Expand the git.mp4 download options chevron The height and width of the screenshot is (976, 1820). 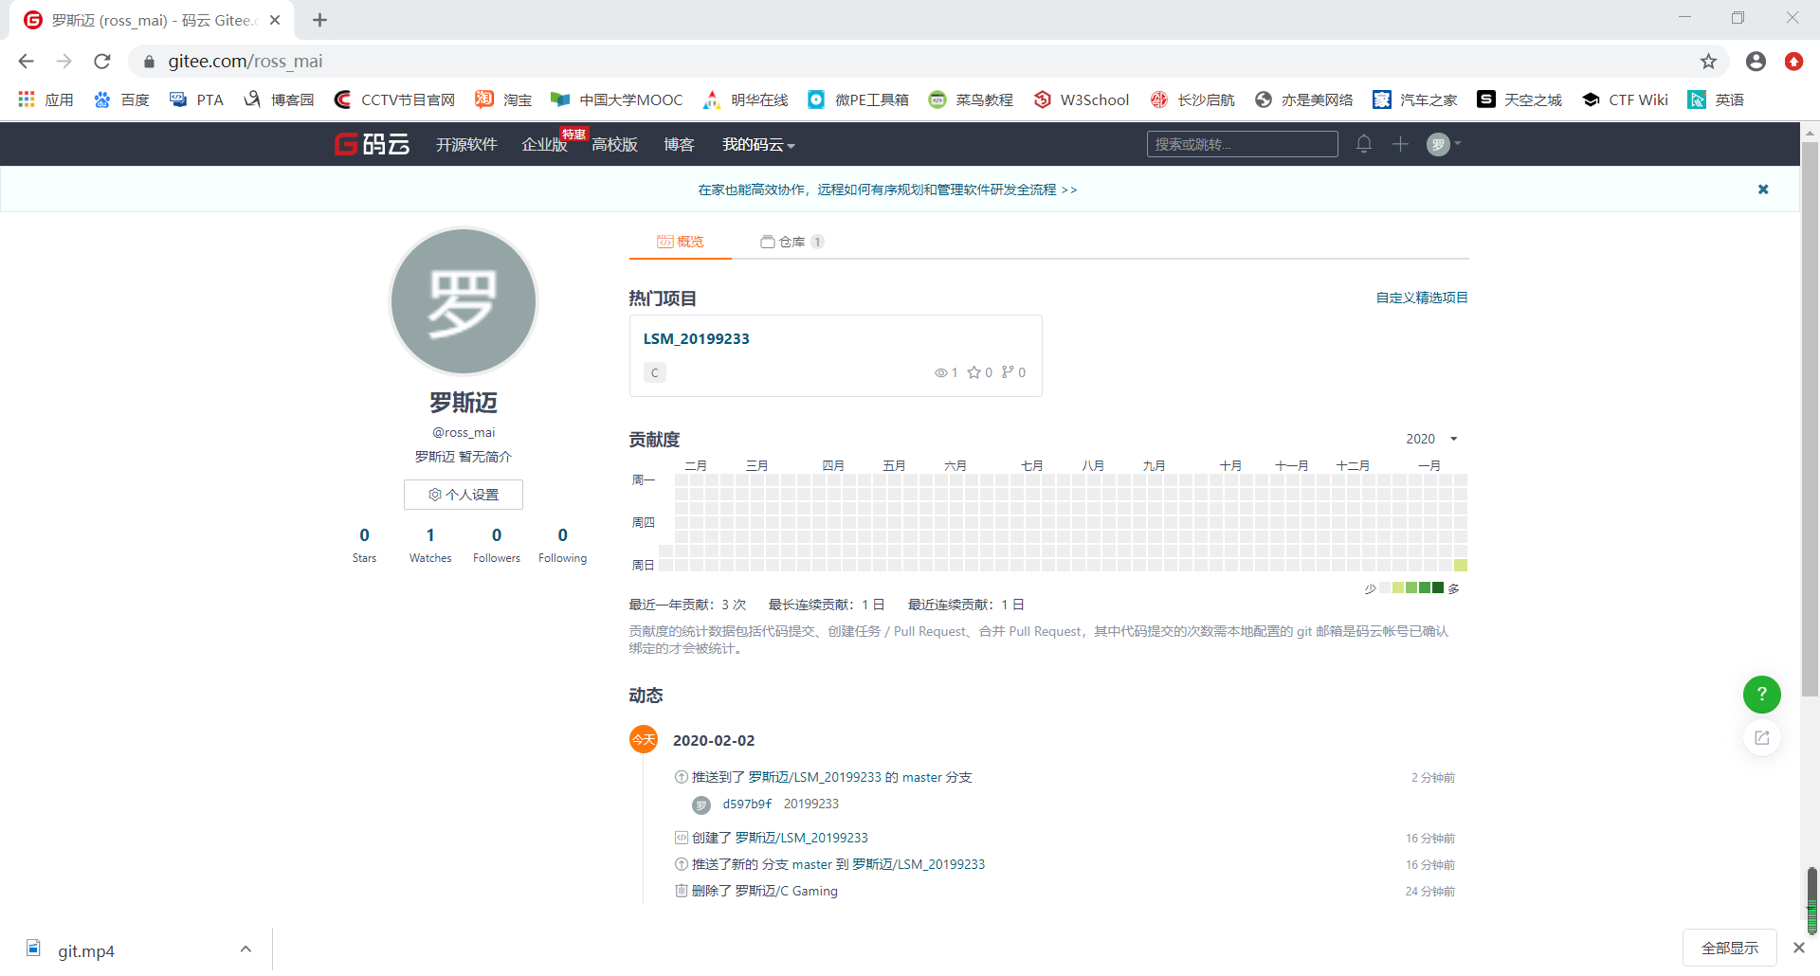[246, 949]
